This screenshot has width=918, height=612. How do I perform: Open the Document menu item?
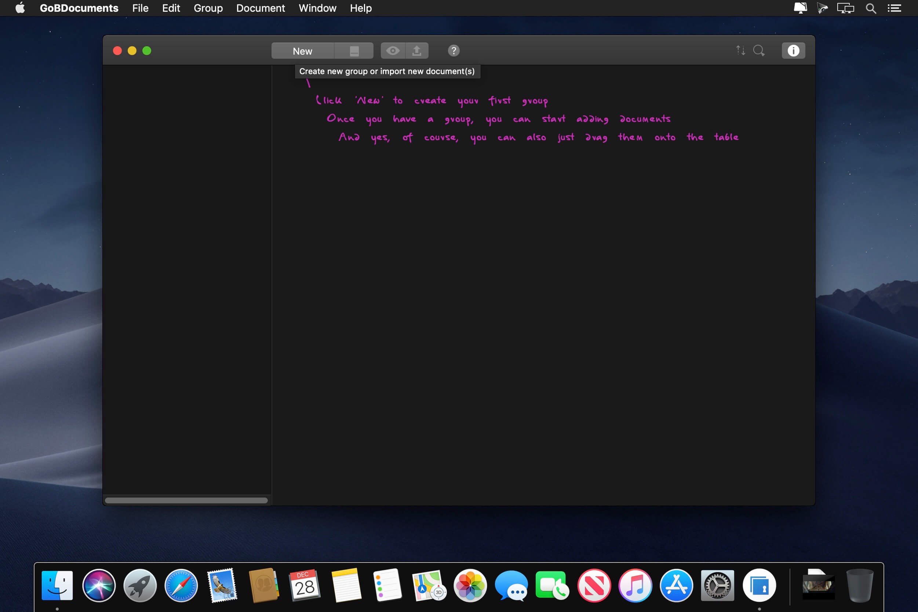261,8
